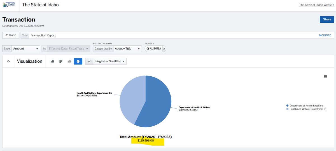Click the MODIFIED label
Image resolution: width=336 pixels, height=151 pixels.
click(325, 35)
